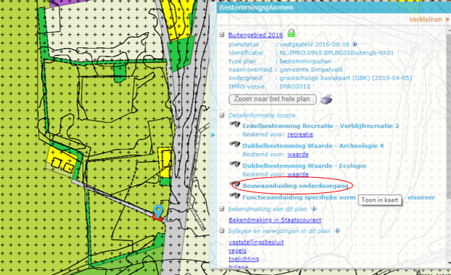Viewport: 451px width, 275px height.
Task: Click the printer icon to print the plan
Action: 326,99
